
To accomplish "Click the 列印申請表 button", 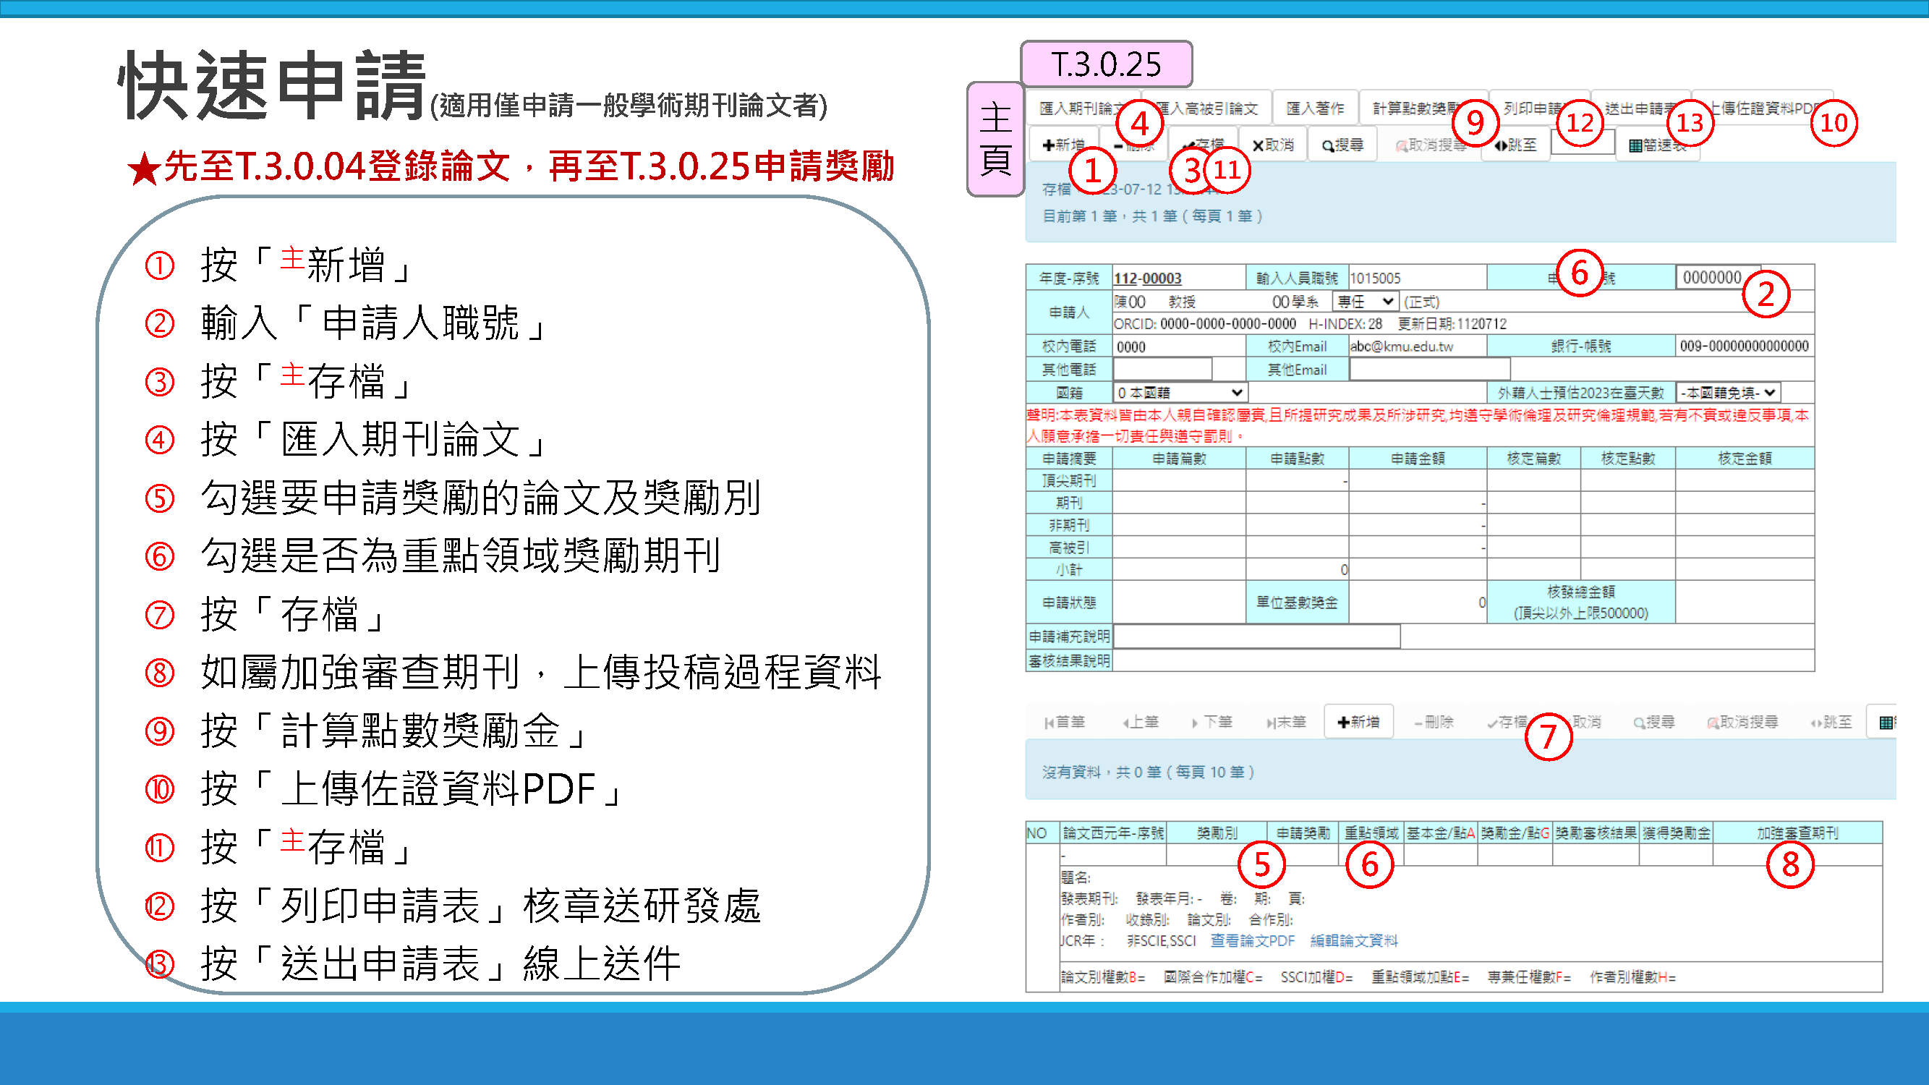I will tap(1538, 109).
